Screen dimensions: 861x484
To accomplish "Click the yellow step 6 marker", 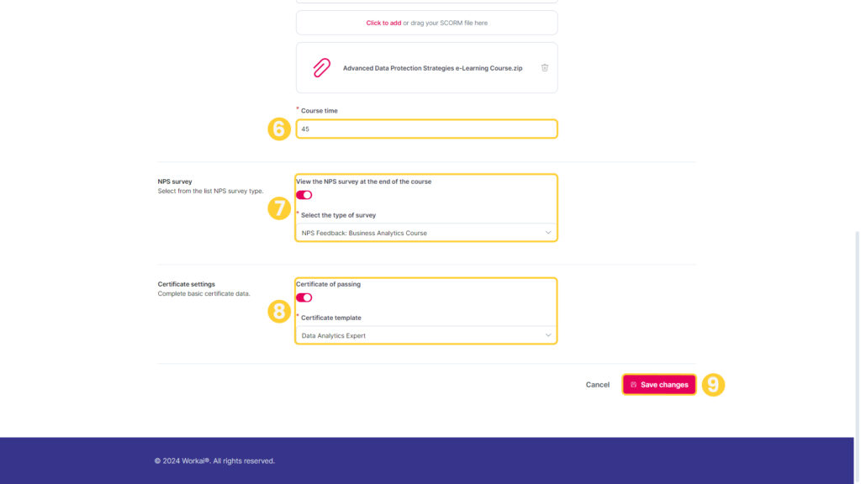I will point(279,129).
